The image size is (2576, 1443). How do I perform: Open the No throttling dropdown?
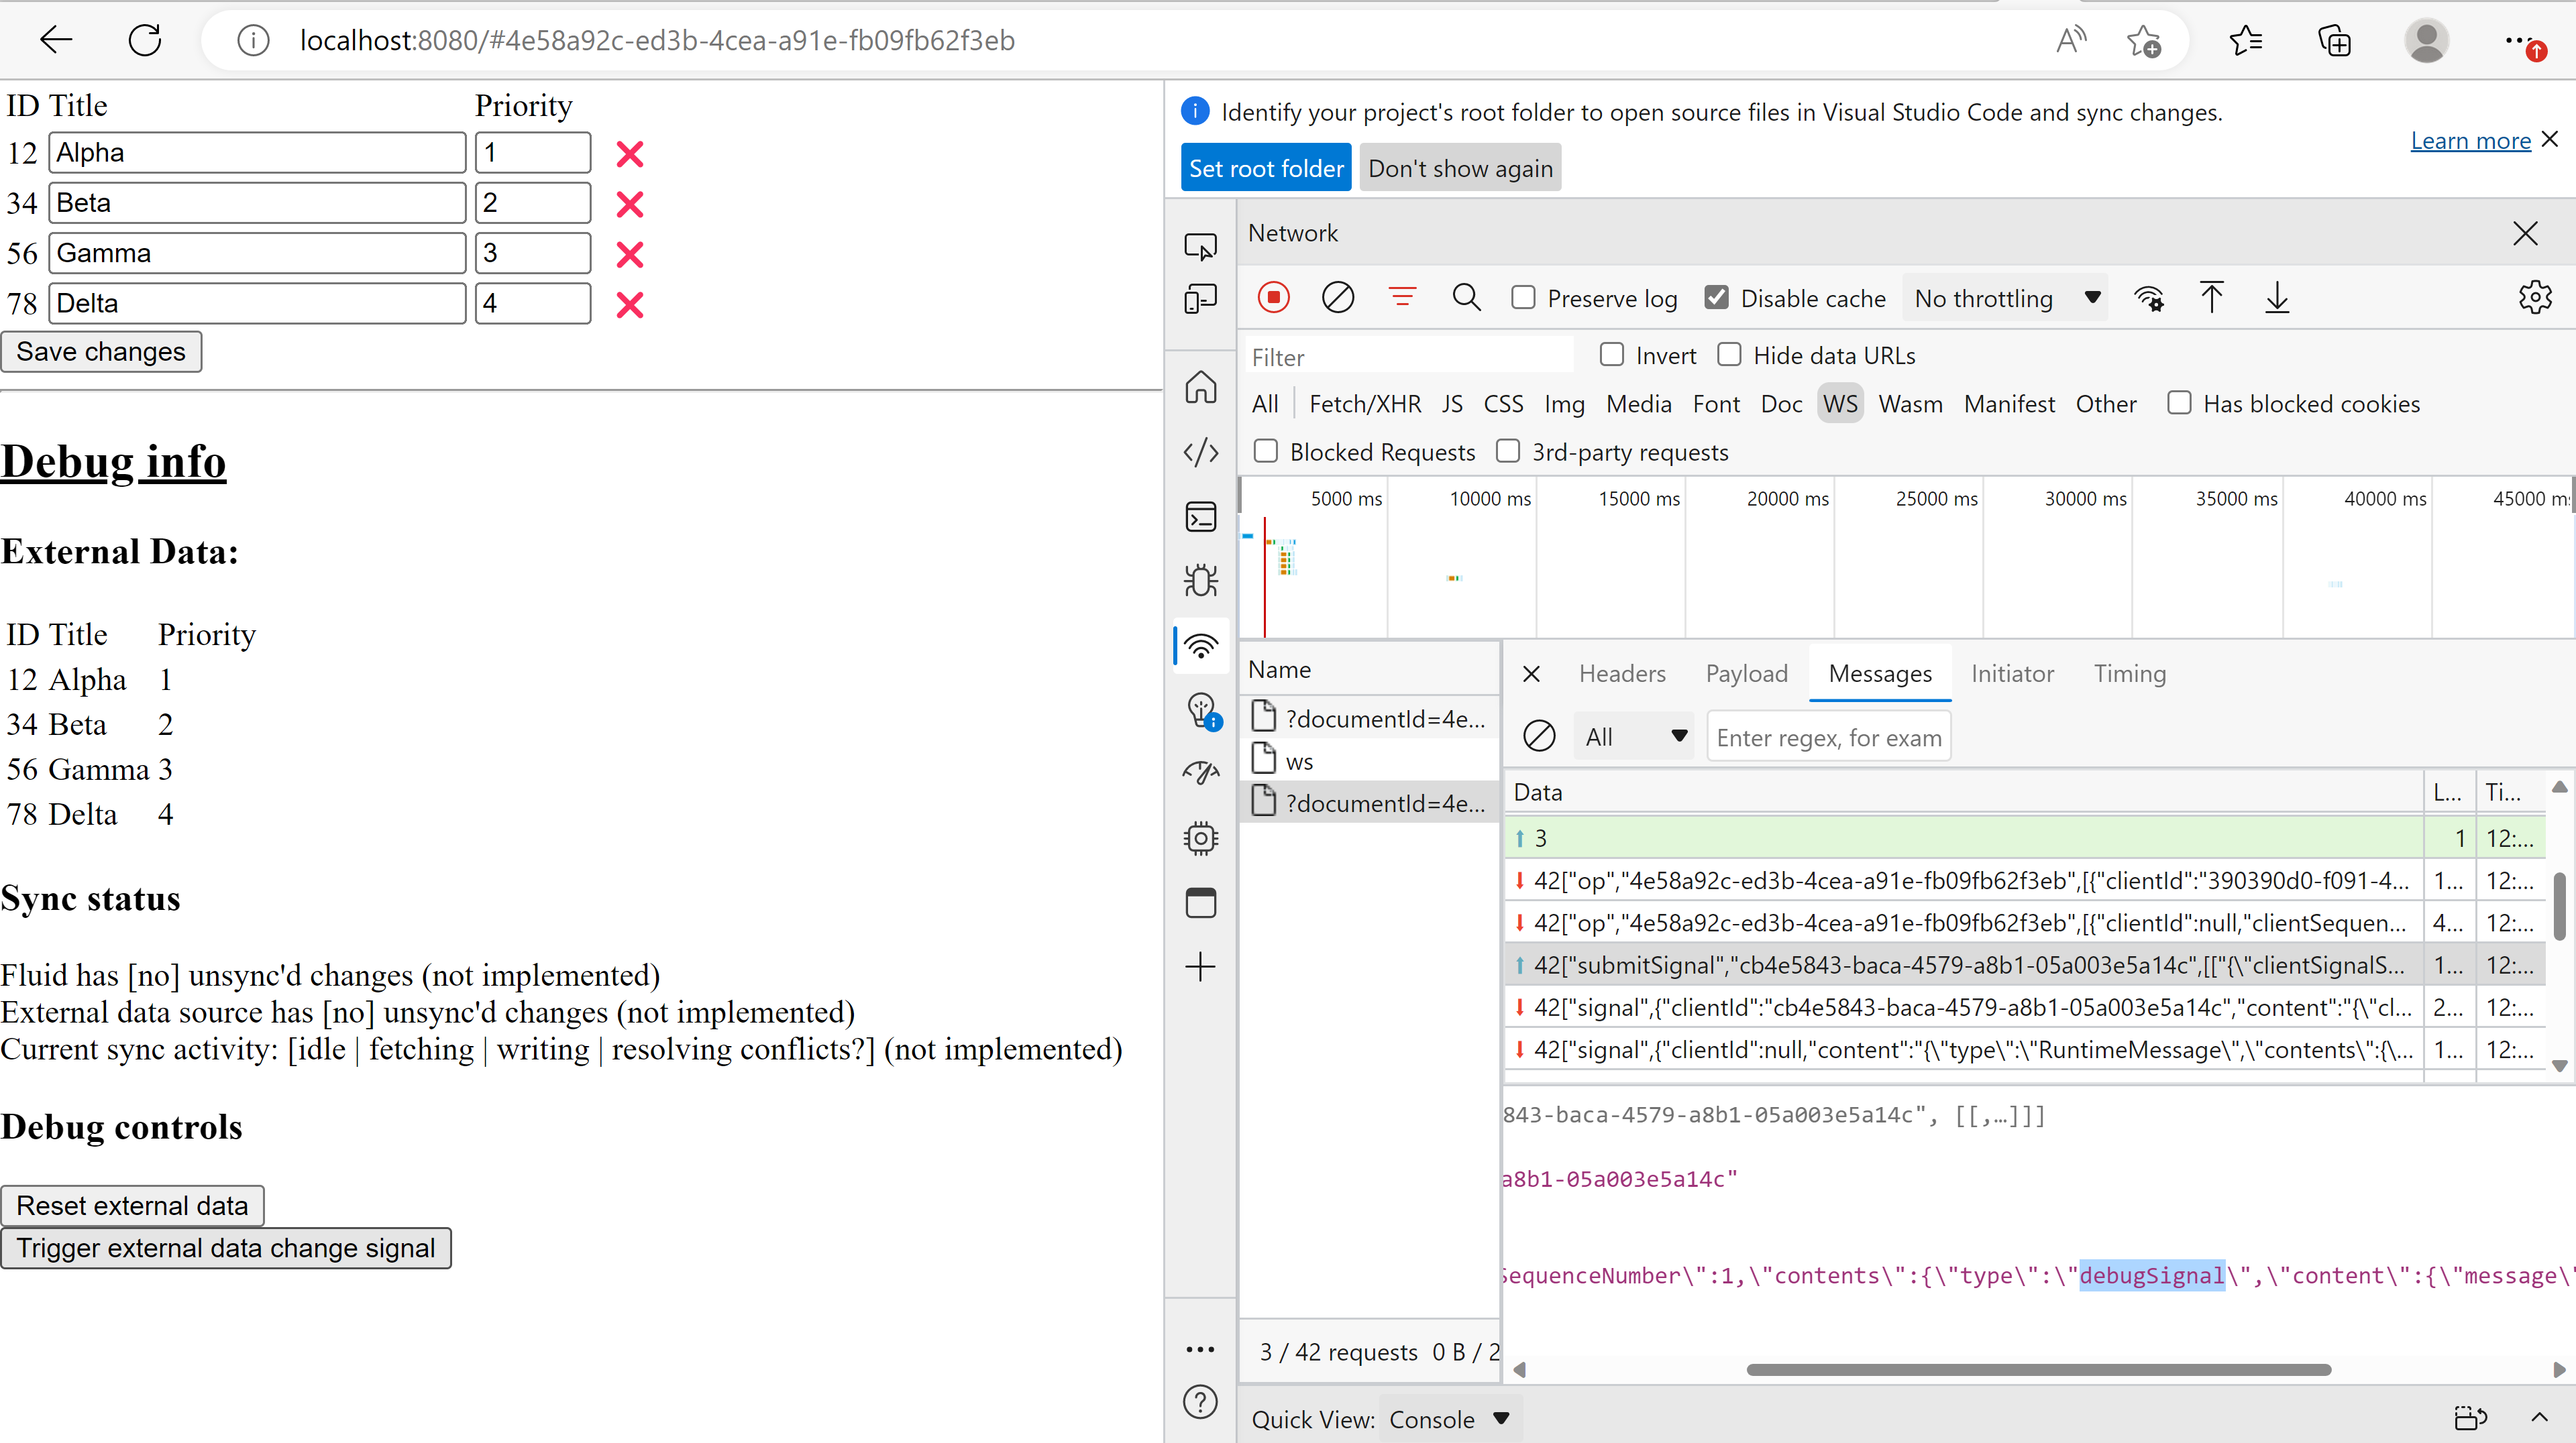coord(2003,297)
